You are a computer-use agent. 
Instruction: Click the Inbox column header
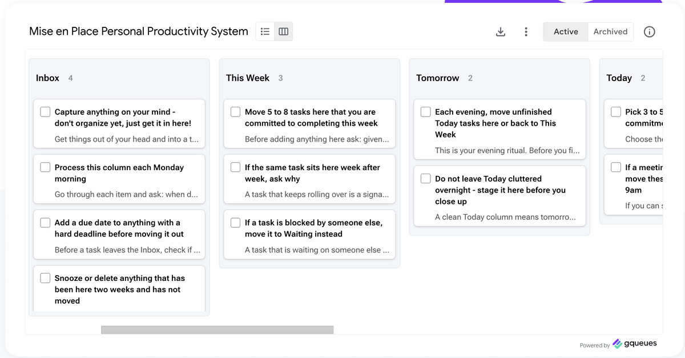[47, 78]
